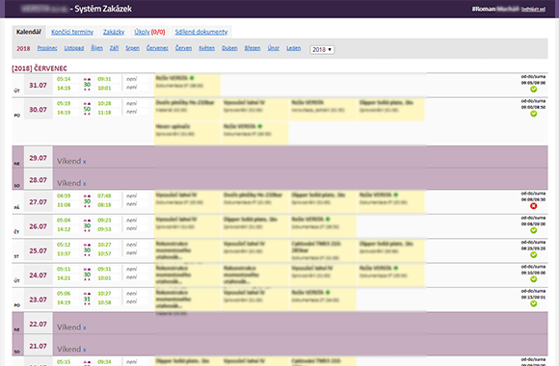This screenshot has width=559, height=366.
Task: Open the Zakázky tab
Action: coord(114,32)
